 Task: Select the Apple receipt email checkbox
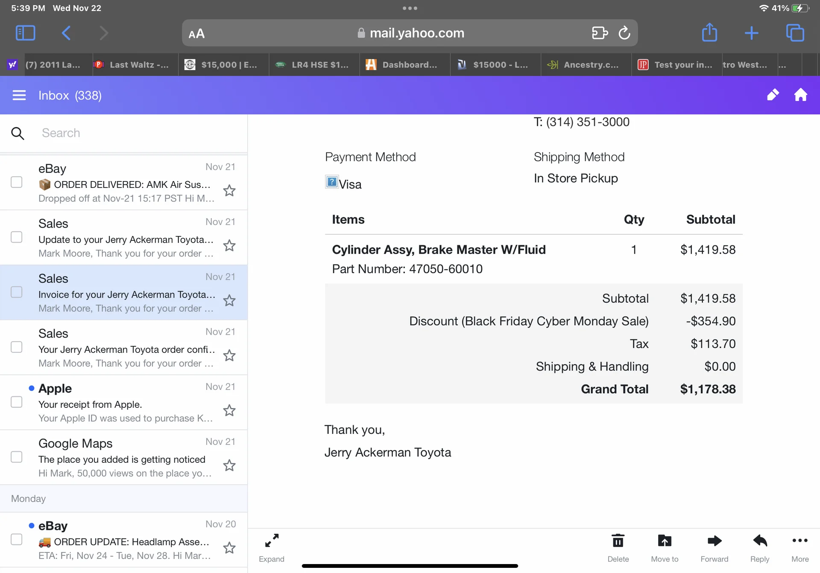17,402
